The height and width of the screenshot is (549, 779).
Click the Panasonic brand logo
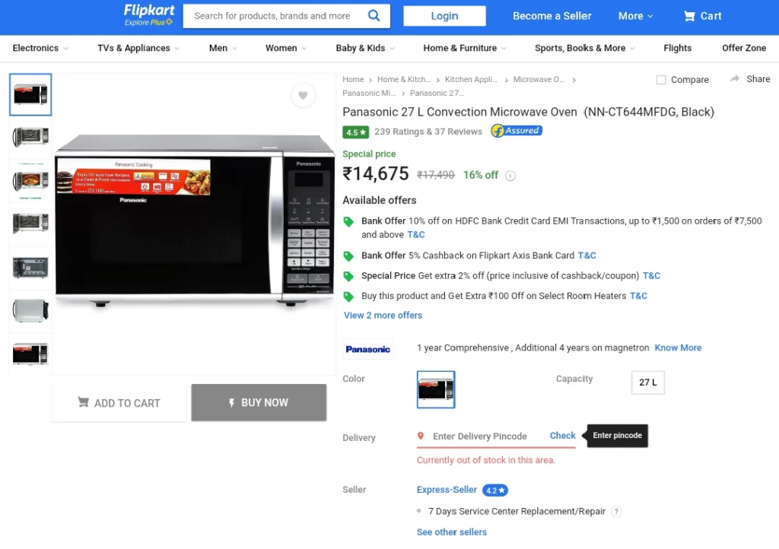point(368,349)
